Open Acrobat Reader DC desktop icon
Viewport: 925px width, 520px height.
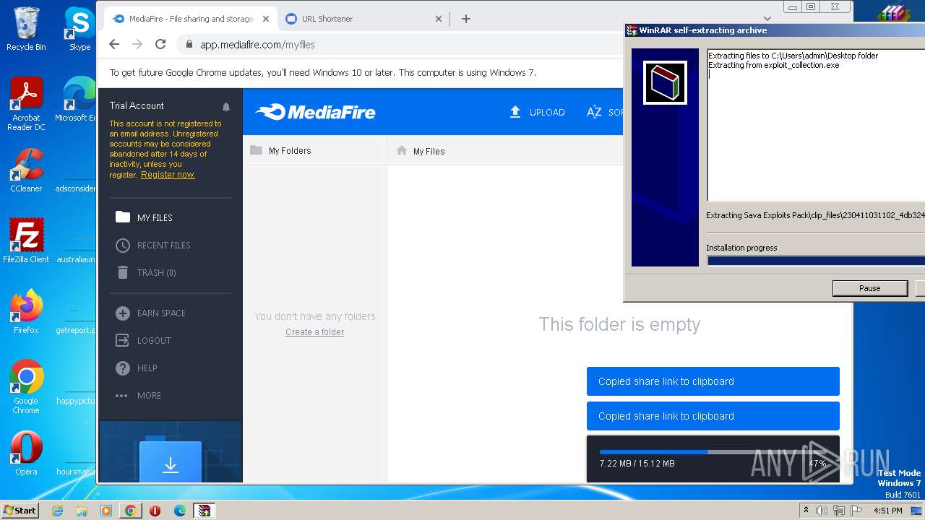pos(26,105)
